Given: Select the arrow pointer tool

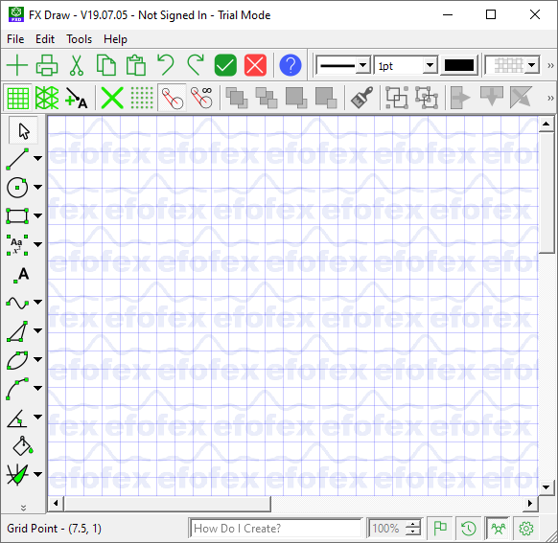Looking at the screenshot, I should [23, 131].
